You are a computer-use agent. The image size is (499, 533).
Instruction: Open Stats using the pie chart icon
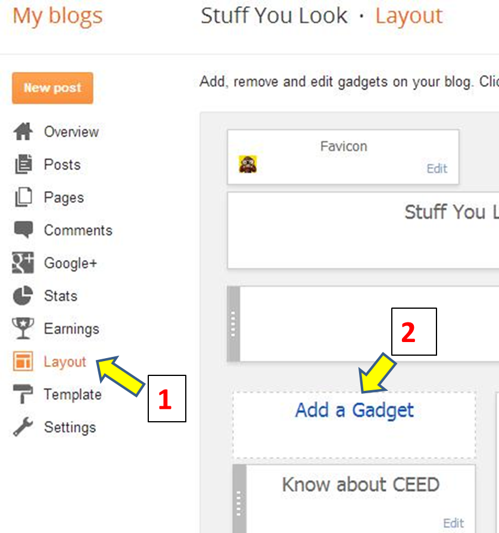coord(23,296)
